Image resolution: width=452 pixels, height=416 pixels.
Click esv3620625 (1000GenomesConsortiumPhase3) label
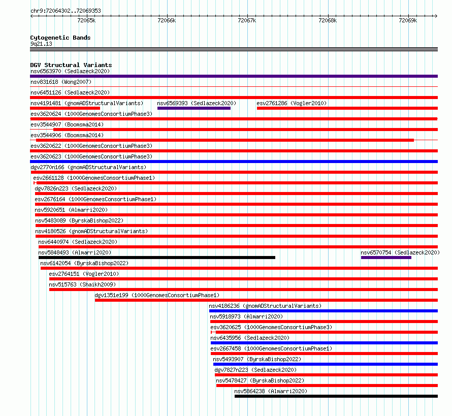[x=271, y=327]
